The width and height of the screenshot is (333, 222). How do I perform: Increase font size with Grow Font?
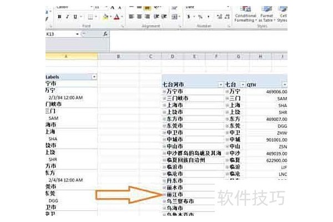pos(112,8)
